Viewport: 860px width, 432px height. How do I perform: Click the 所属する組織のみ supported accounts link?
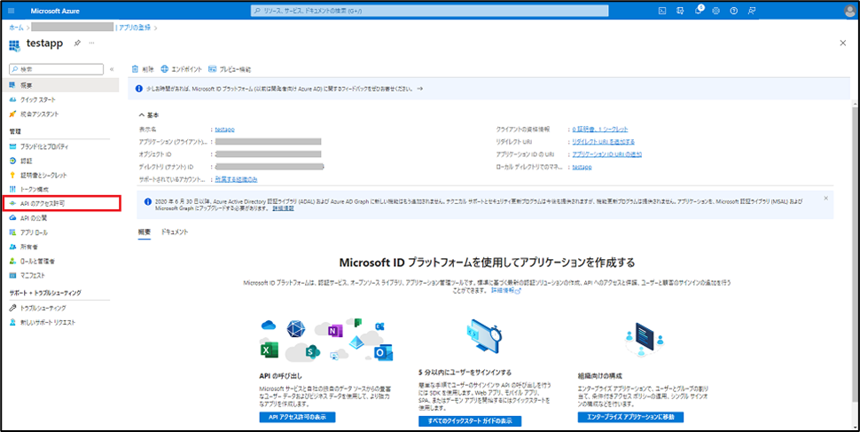click(x=237, y=179)
